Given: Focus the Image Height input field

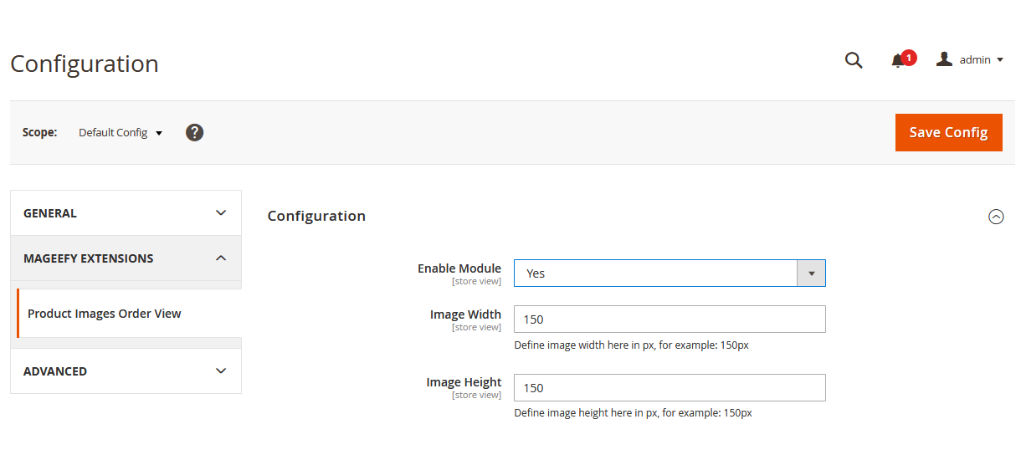Looking at the screenshot, I should 670,388.
